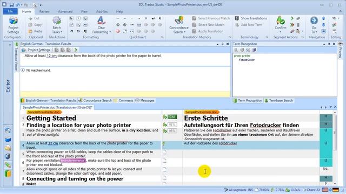
Task: Switch to Termbase Search tab
Action: [x=279, y=101]
